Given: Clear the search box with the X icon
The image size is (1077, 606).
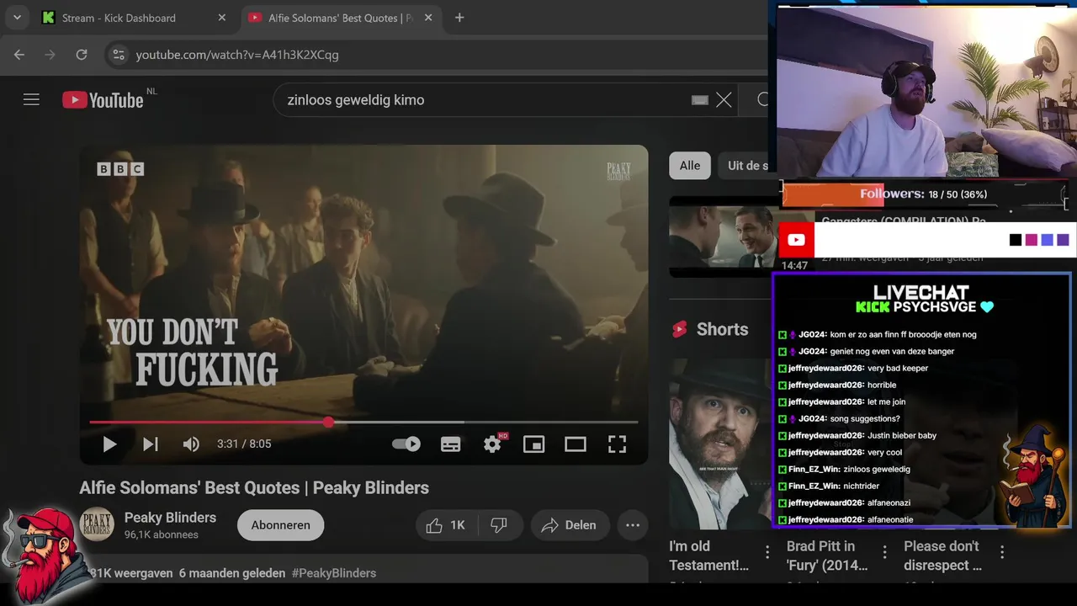Looking at the screenshot, I should pyautogui.click(x=724, y=100).
